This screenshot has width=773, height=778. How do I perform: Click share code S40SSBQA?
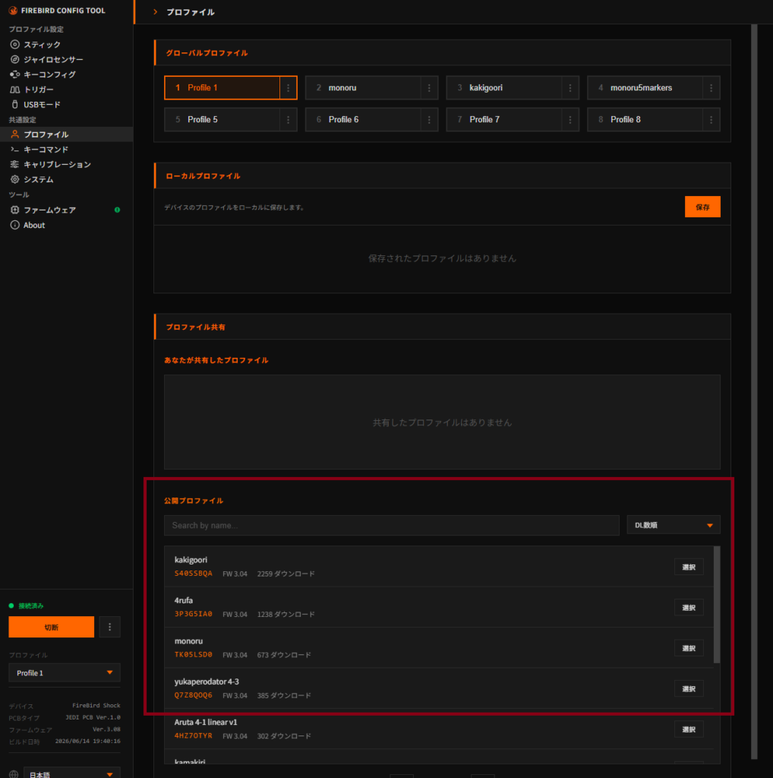click(x=194, y=574)
